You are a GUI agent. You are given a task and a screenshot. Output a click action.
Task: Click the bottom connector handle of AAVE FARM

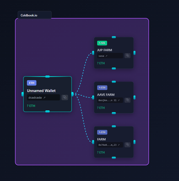click(x=114, y=113)
